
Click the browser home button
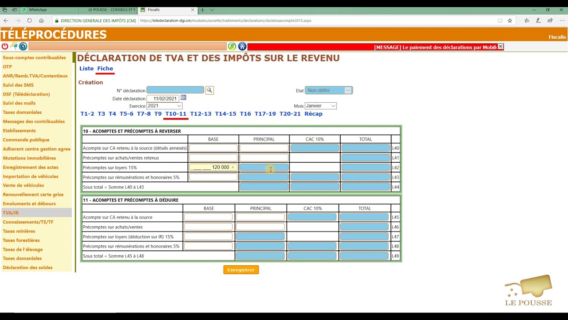tap(41, 20)
